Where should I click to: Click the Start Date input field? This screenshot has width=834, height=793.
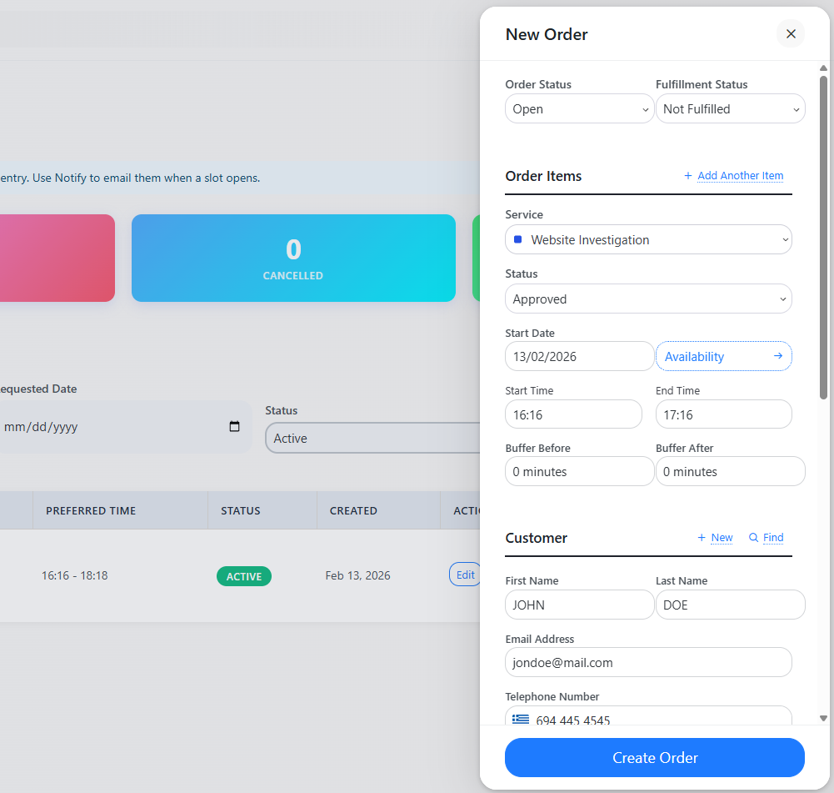point(579,357)
